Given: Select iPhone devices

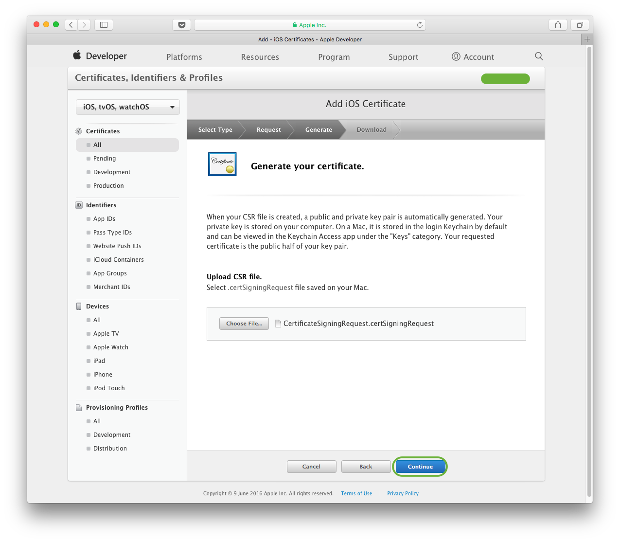Looking at the screenshot, I should 103,375.
